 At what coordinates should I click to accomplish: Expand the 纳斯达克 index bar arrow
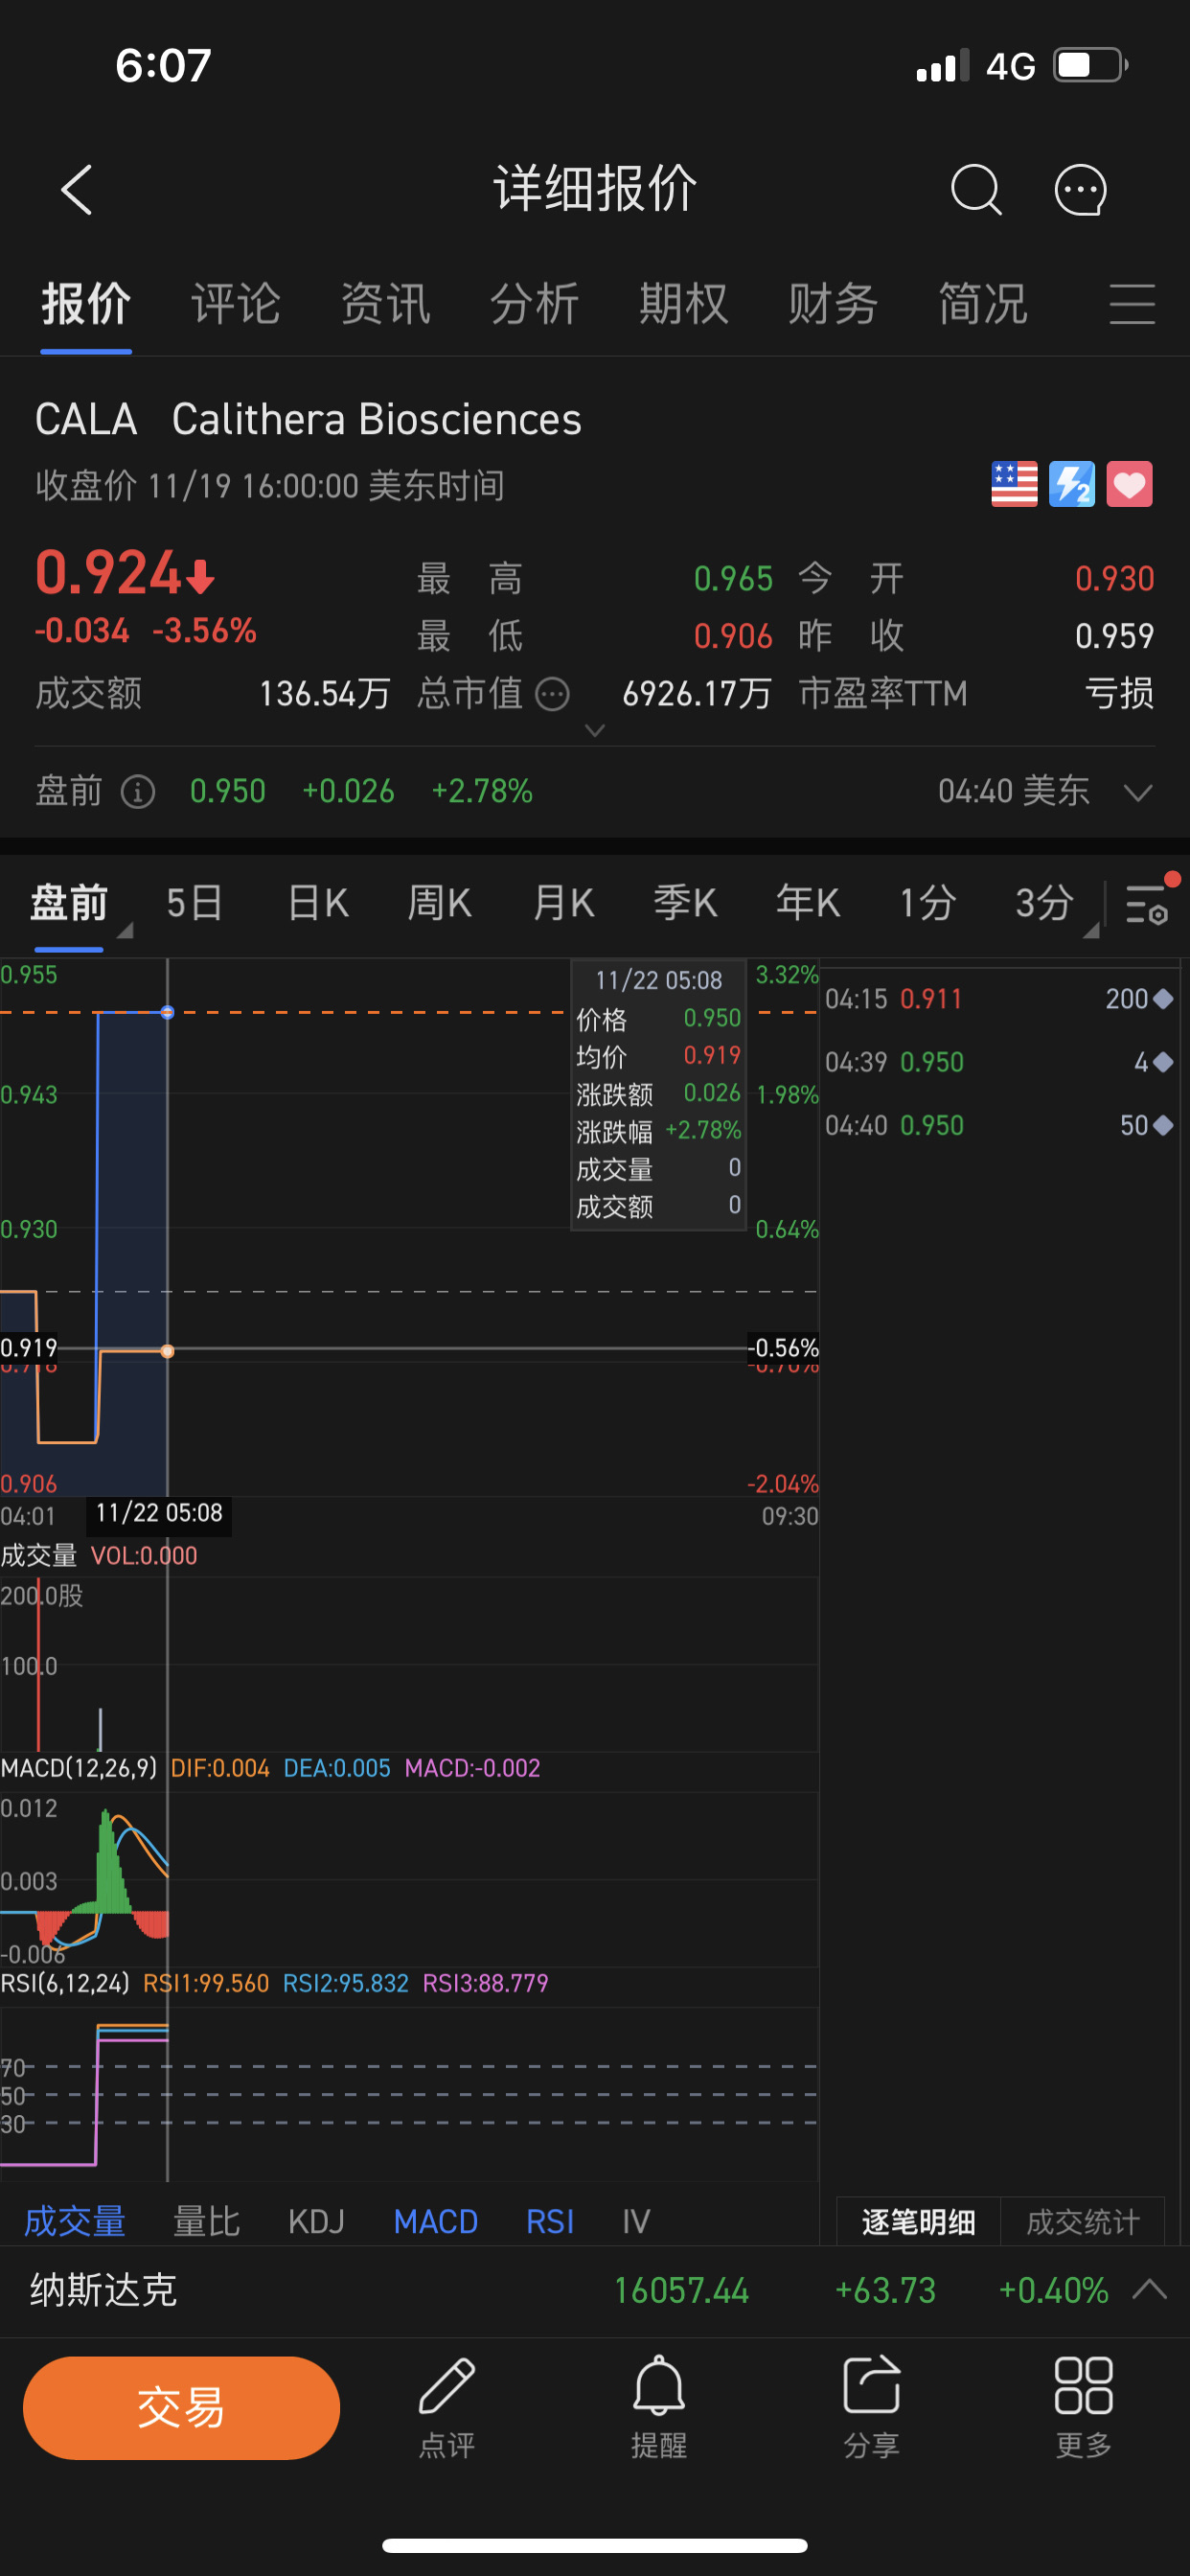tap(1149, 2289)
